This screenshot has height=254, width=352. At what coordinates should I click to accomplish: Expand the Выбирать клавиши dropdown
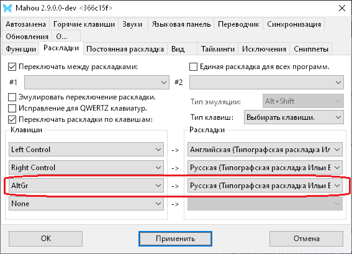pos(294,117)
